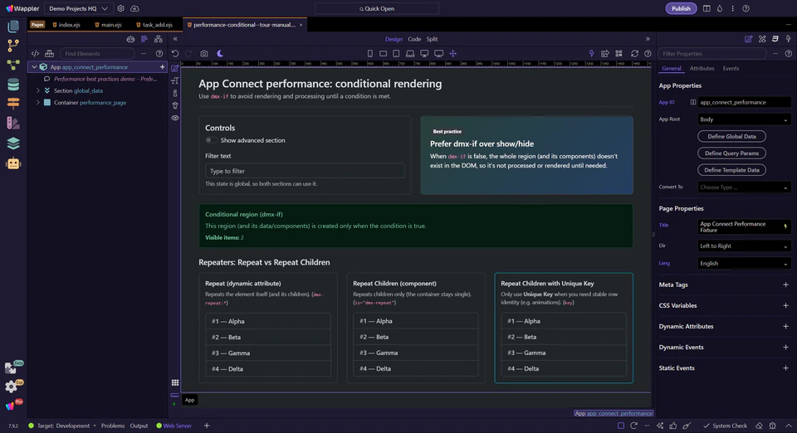Click the move arrows cross icon
The width and height of the screenshot is (797, 433).
coord(453,53)
